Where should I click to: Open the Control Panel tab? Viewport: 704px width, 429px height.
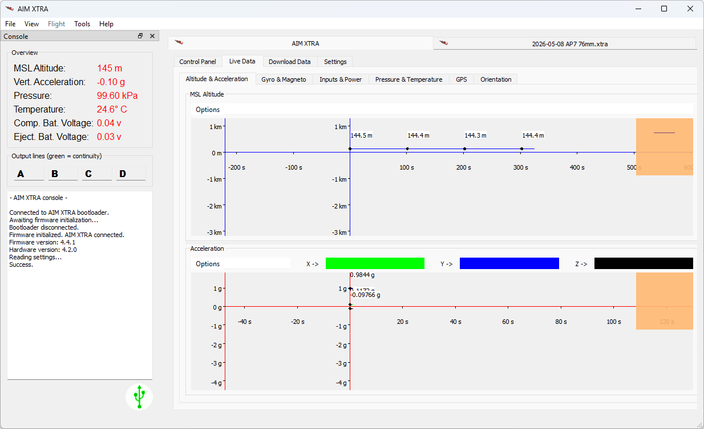coord(197,62)
